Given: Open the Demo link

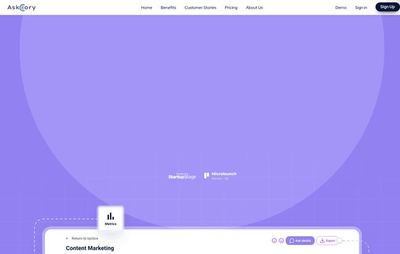Looking at the screenshot, I should click(x=340, y=7).
